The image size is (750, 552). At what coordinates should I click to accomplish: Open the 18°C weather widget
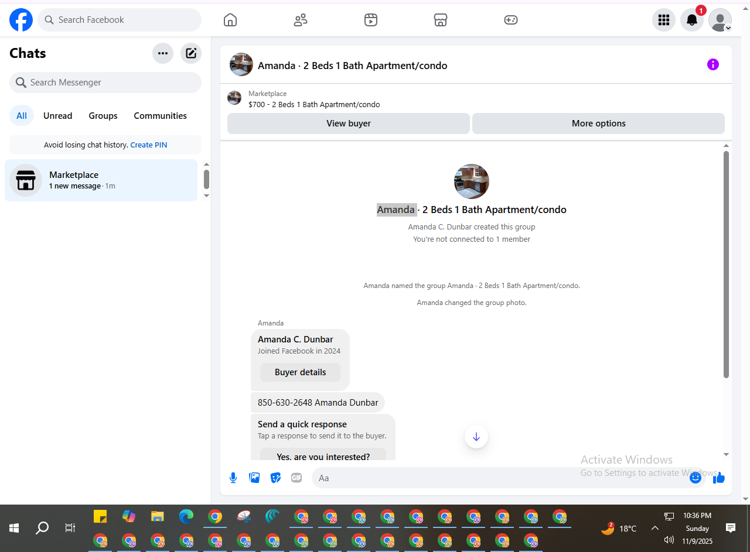coord(619,528)
